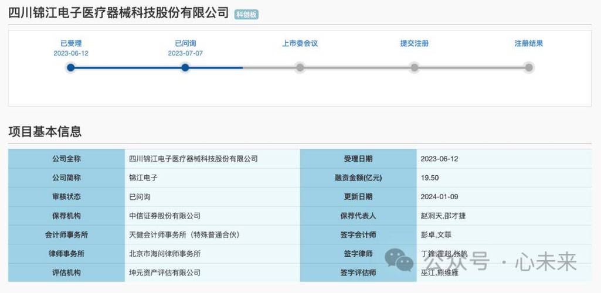This screenshot has height=293, width=601.
Task: Click the 评估机构 label cell
Action: point(66,272)
